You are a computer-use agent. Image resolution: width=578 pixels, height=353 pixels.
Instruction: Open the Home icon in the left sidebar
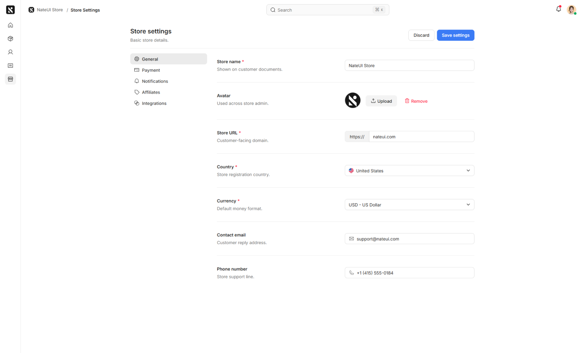point(11,25)
